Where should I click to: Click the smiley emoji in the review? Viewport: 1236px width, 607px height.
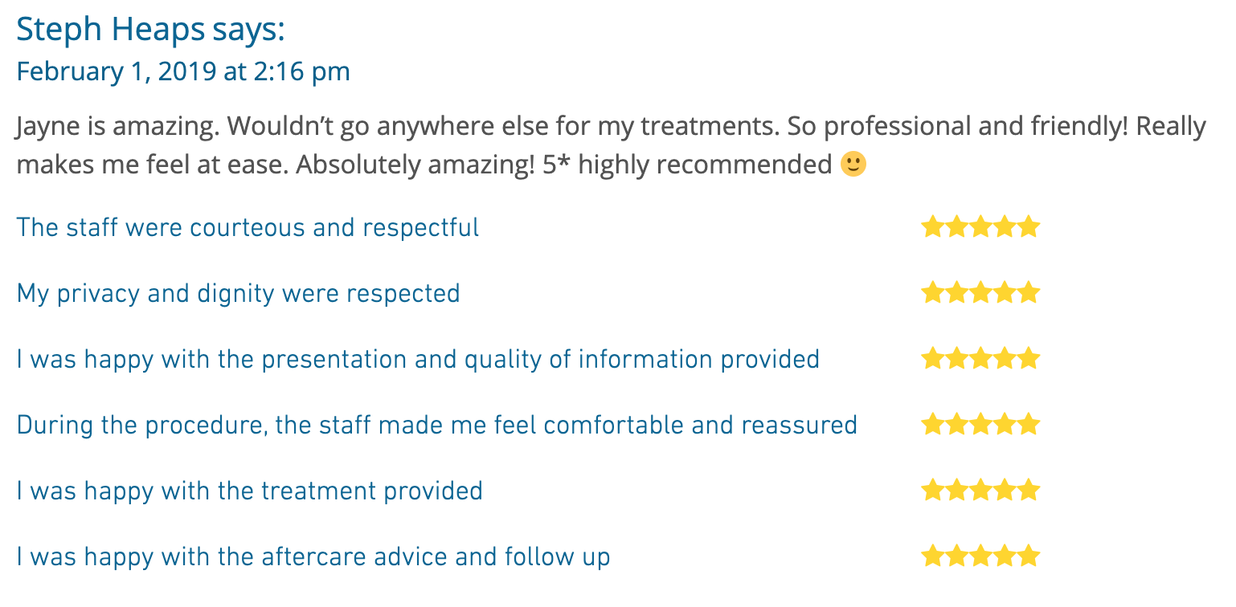tap(853, 165)
